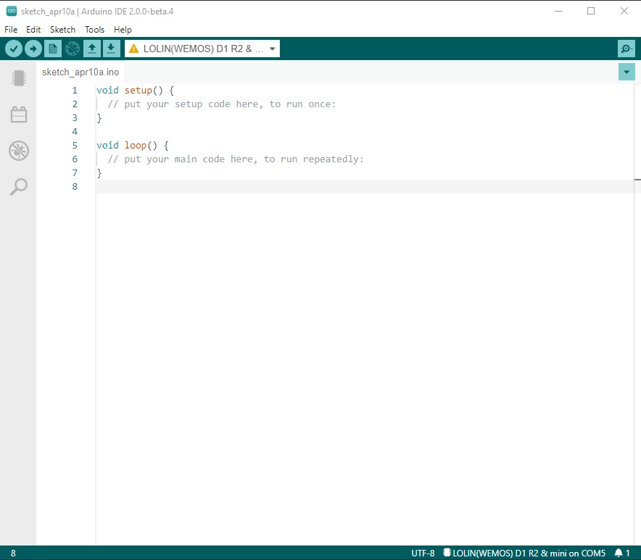Screen dimensions: 641x560
Task: Toggle the Start Debugging bug icon
Action: coord(72,48)
